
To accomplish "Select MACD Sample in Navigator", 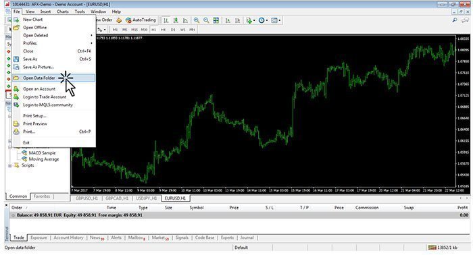I will pyautogui.click(x=42, y=153).
